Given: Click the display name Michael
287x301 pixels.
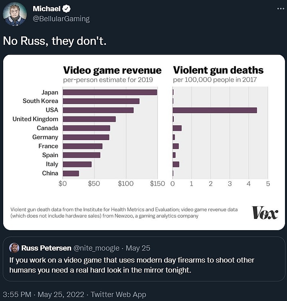Looking at the screenshot, I should click(x=46, y=9).
